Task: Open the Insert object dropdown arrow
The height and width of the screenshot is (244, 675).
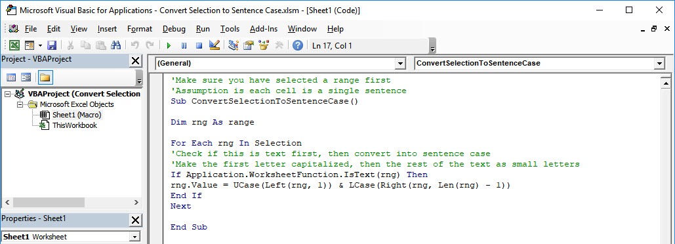Action: pyautogui.click(x=40, y=45)
